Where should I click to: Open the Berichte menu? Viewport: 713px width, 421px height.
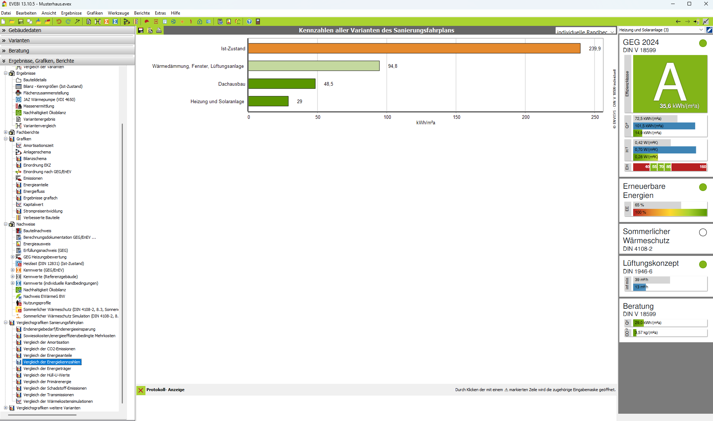coord(142,13)
